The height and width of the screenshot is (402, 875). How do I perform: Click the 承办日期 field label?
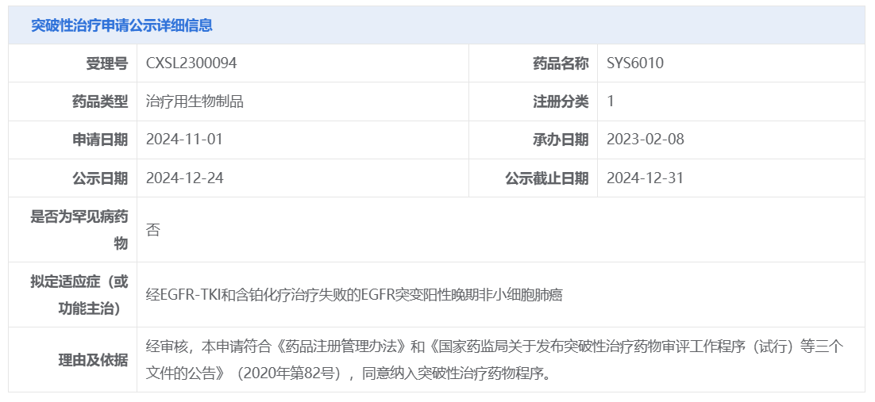click(x=561, y=140)
